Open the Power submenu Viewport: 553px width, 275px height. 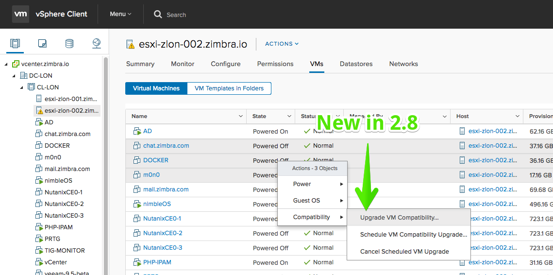tap(313, 184)
